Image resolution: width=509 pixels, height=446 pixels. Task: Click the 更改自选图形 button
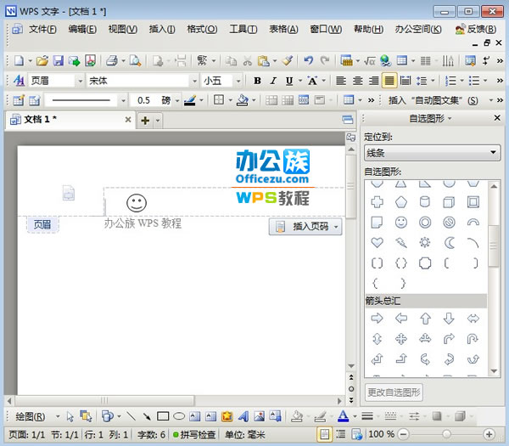tap(394, 392)
